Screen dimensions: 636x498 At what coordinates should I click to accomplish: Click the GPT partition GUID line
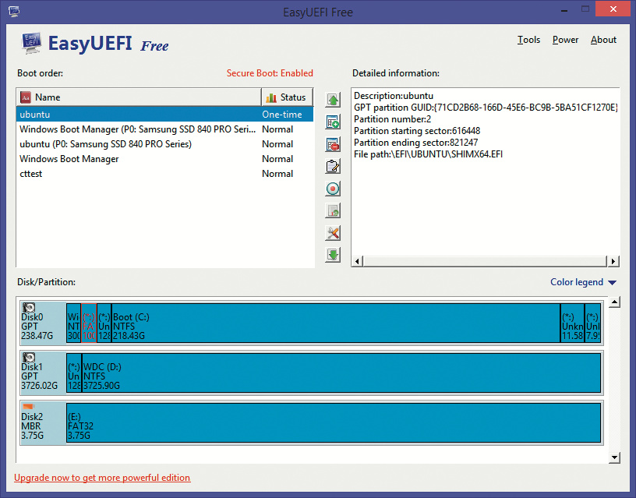(x=486, y=108)
